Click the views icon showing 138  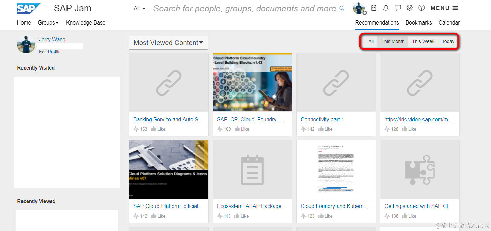coord(387,216)
